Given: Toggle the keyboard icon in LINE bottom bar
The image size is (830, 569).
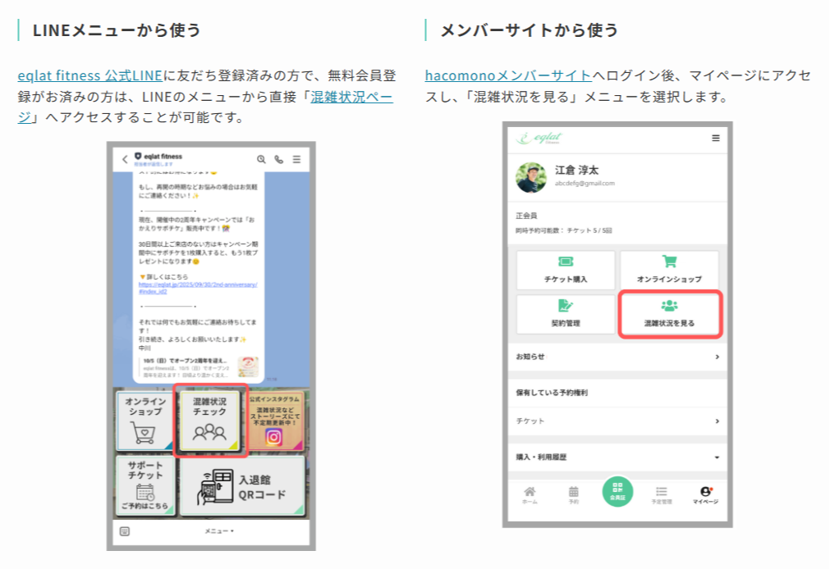Looking at the screenshot, I should click(124, 530).
